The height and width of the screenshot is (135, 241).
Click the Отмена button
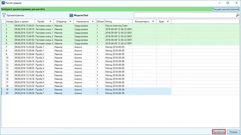pyautogui.click(x=233, y=132)
